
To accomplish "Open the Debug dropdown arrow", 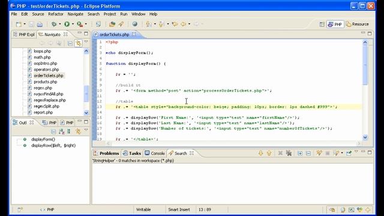I will pos(60,24).
